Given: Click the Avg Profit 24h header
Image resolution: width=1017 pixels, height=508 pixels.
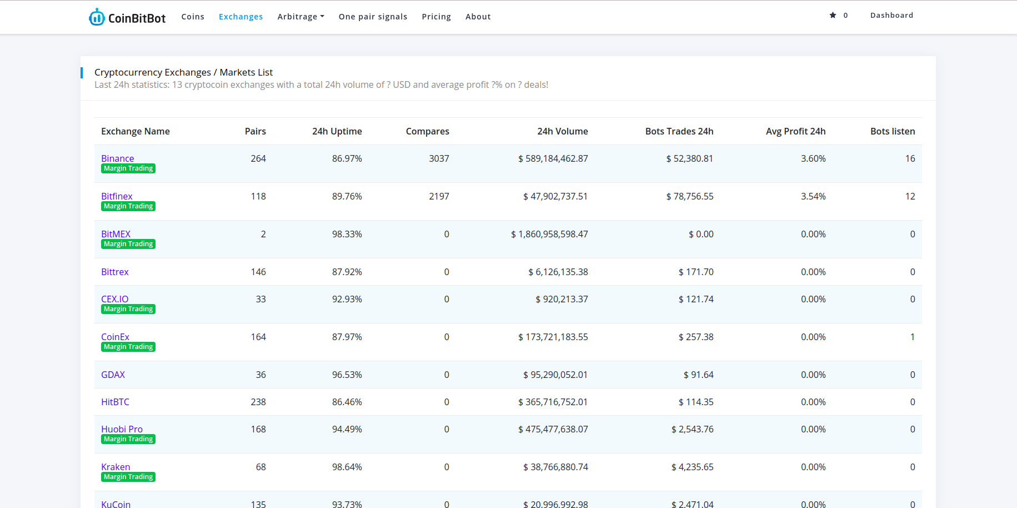Looking at the screenshot, I should [796, 131].
